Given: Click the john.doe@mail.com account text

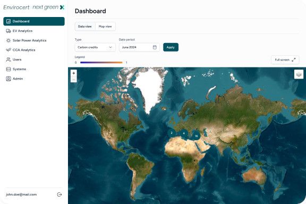Looking at the screenshot, I should pyautogui.click(x=21, y=194).
